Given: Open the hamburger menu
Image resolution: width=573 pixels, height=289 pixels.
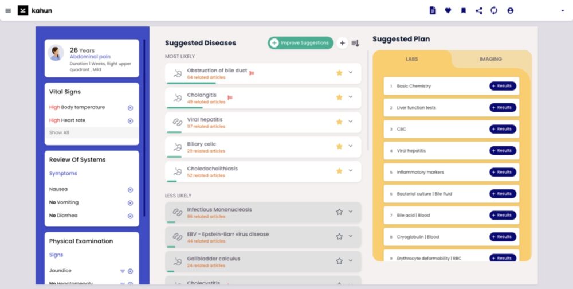Looking at the screenshot, I should tap(8, 10).
